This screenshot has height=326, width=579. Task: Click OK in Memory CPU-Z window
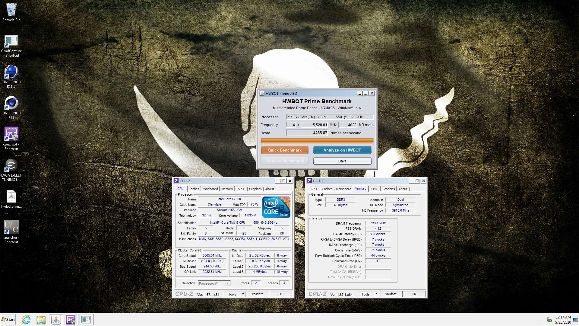(x=414, y=294)
